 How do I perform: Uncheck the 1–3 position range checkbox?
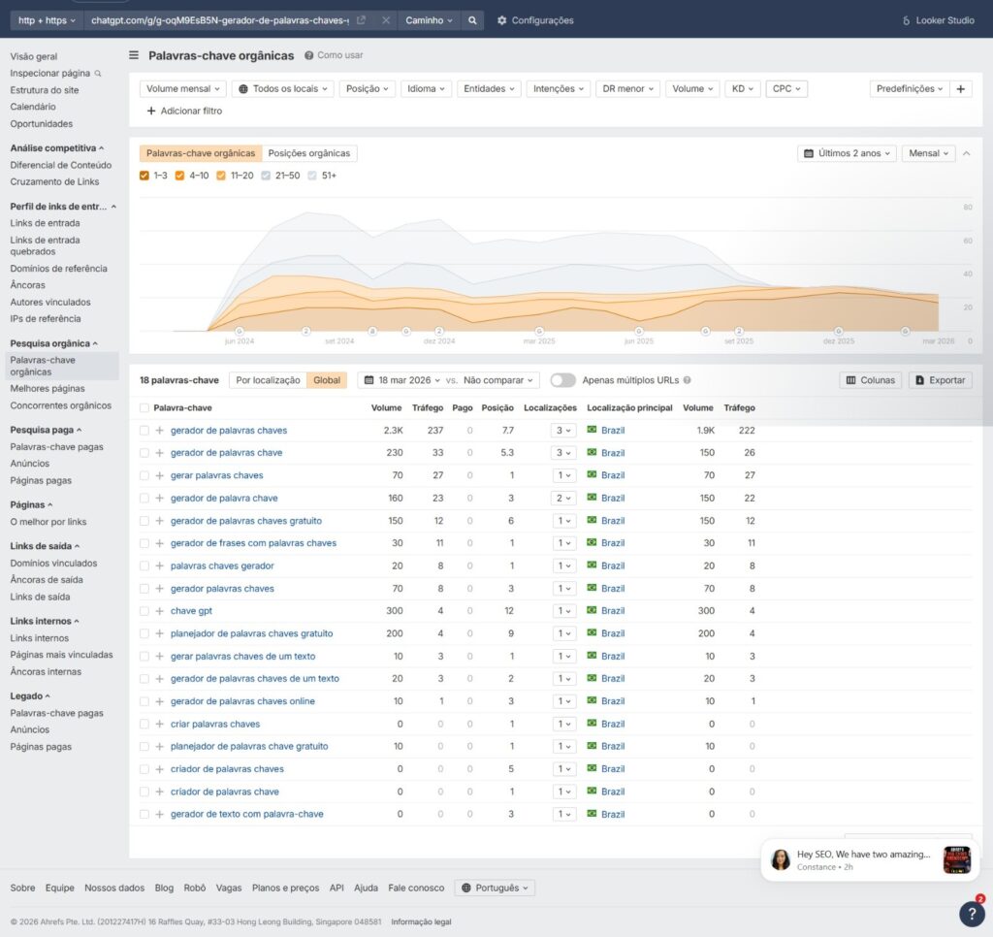tap(144, 176)
